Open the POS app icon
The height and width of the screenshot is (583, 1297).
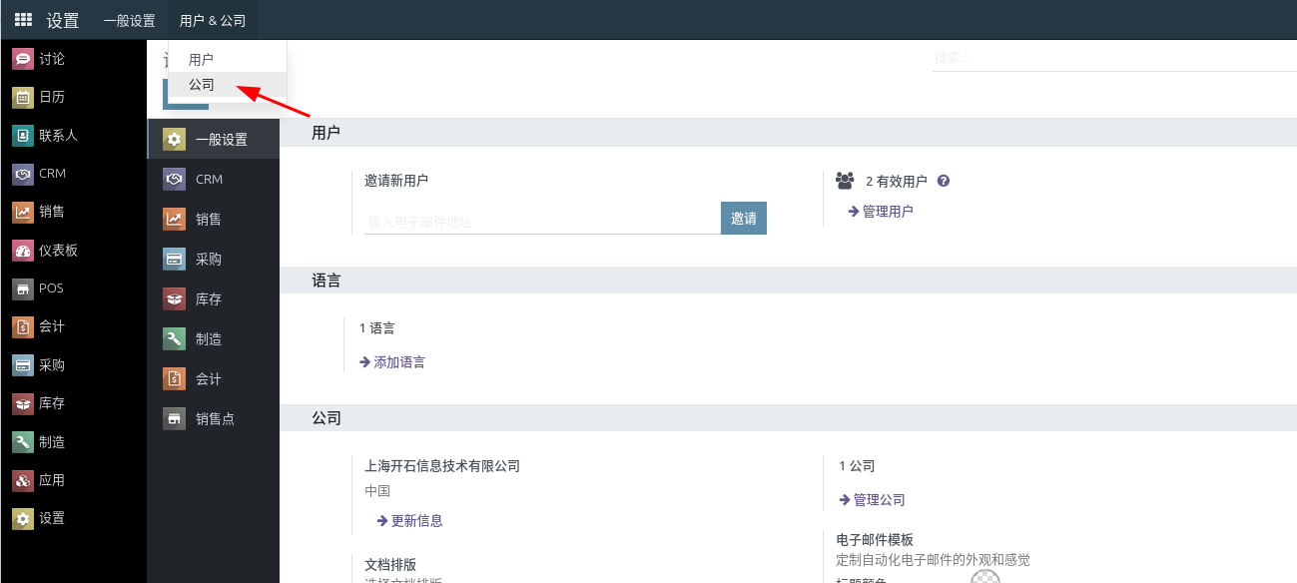click(x=23, y=289)
